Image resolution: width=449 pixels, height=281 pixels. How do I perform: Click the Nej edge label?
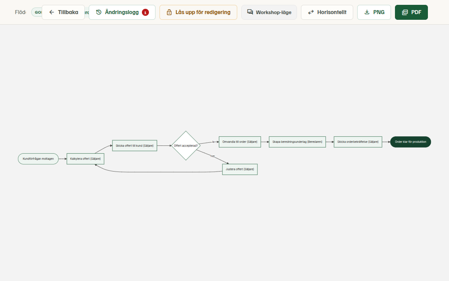coord(213,156)
